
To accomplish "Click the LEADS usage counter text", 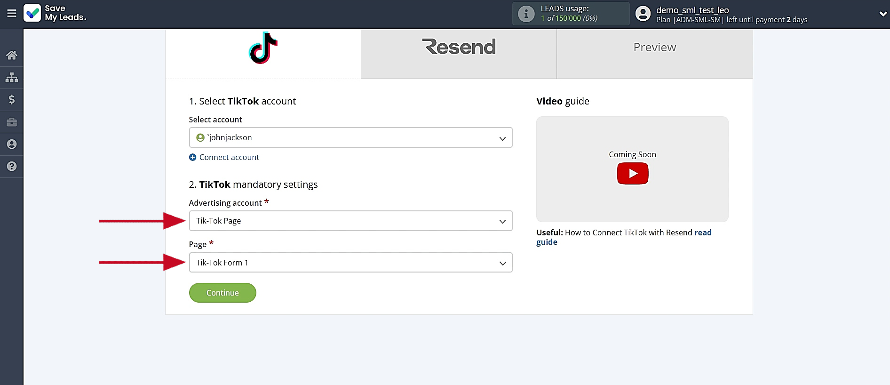I will point(569,18).
